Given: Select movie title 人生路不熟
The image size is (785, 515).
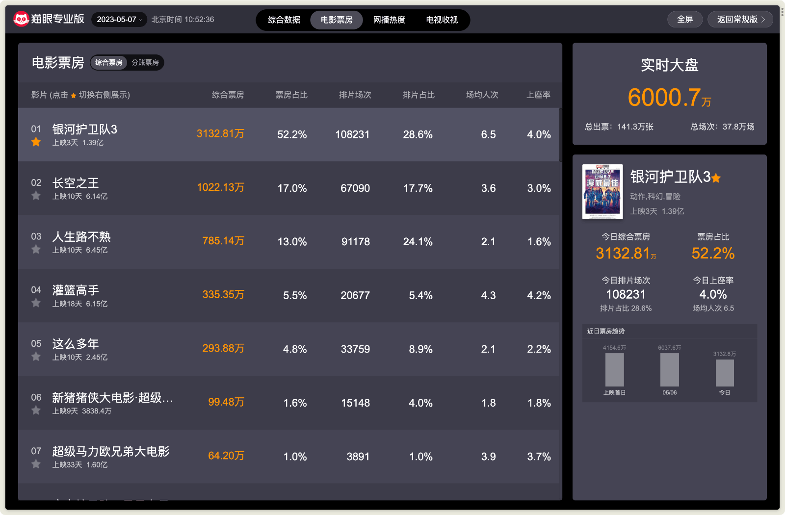Looking at the screenshot, I should pyautogui.click(x=81, y=237).
